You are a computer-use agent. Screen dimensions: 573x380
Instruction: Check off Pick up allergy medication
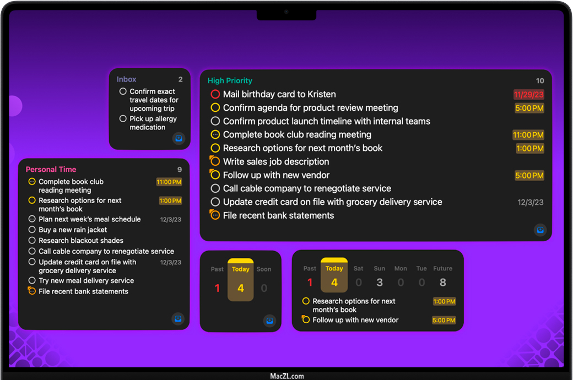(x=123, y=119)
